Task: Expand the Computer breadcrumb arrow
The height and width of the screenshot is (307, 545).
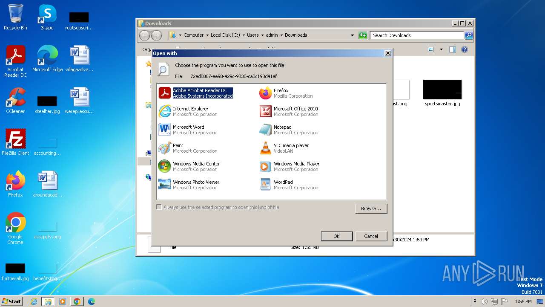Action: [x=207, y=35]
